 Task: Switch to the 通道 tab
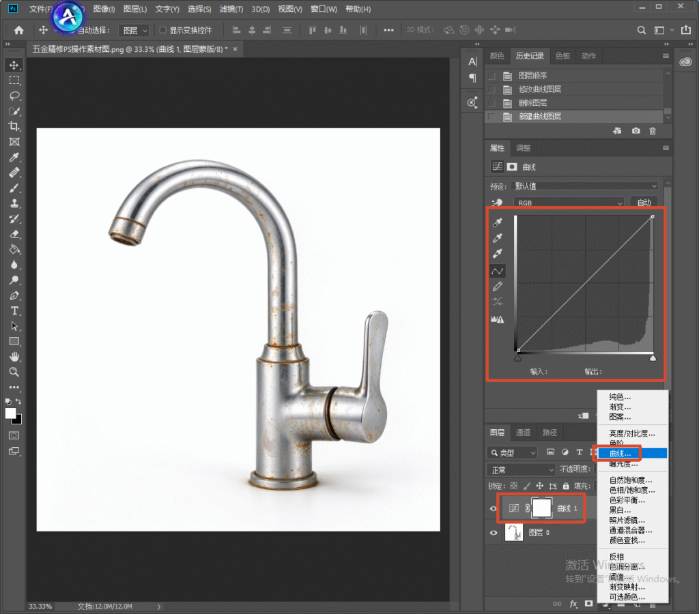523,433
